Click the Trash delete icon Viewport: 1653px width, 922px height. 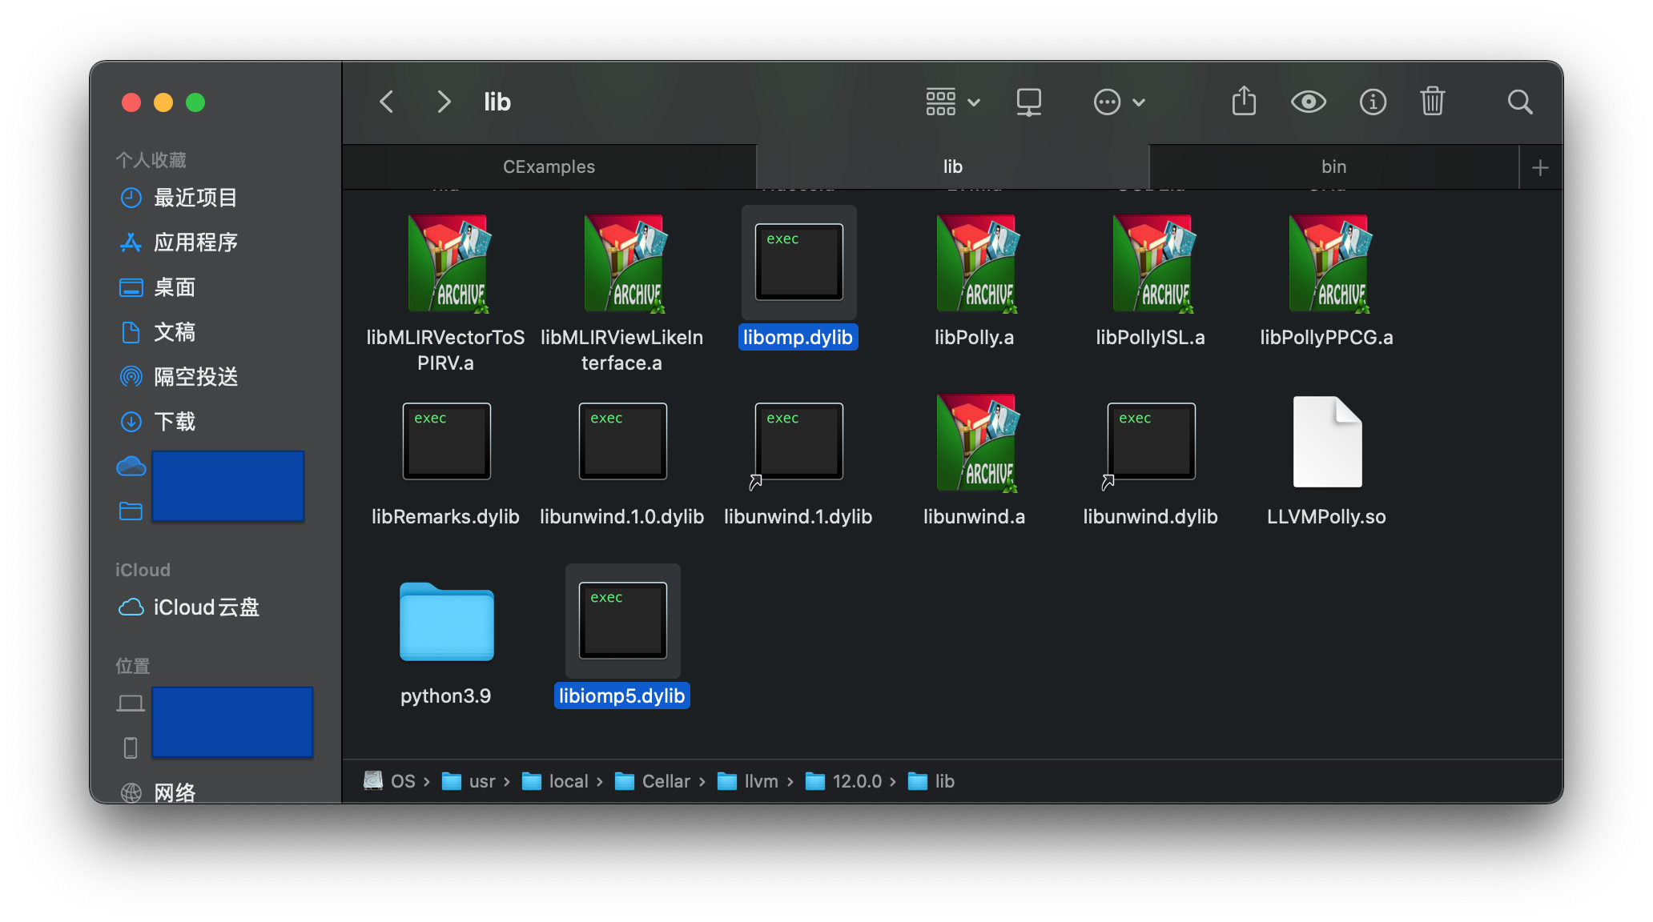click(1432, 102)
